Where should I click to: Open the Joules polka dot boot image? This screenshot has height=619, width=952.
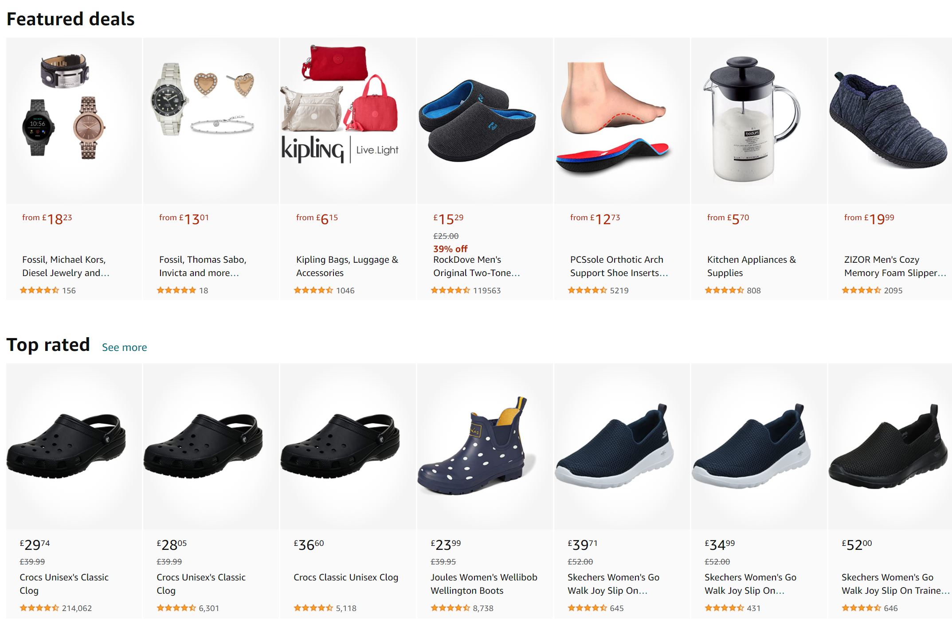[485, 447]
